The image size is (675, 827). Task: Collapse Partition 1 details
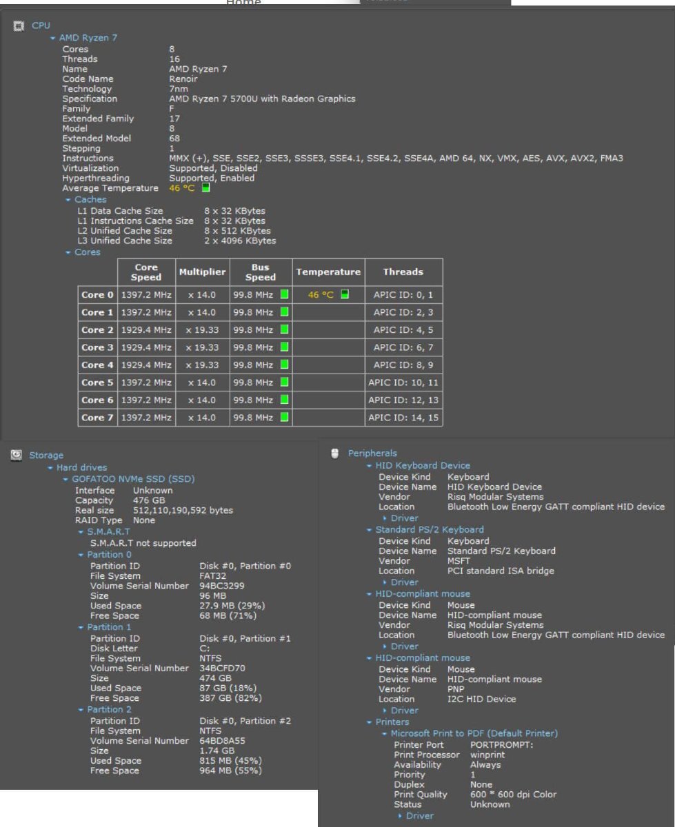click(x=81, y=627)
